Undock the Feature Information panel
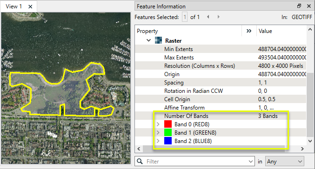 click(x=299, y=6)
